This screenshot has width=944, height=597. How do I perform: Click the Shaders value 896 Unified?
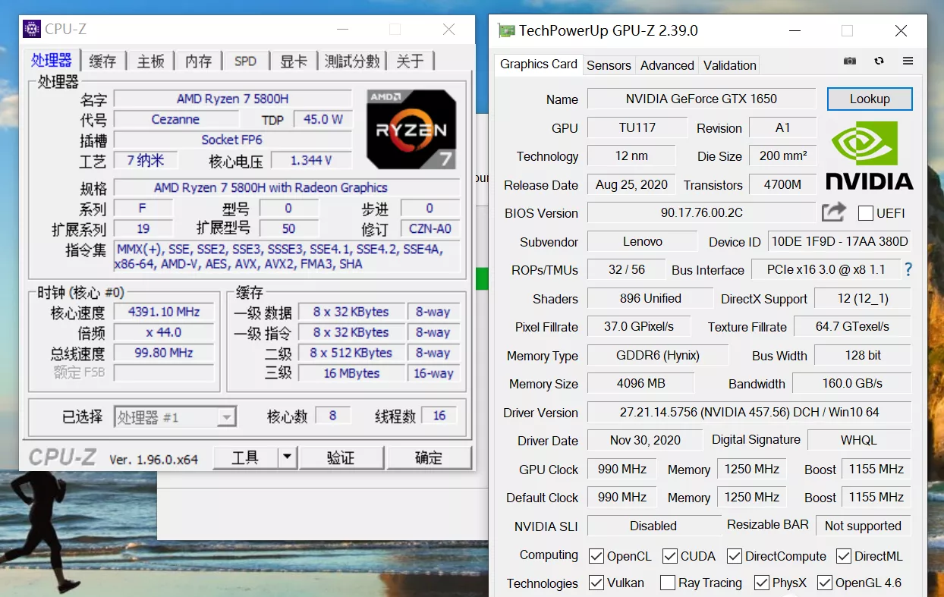pos(650,298)
